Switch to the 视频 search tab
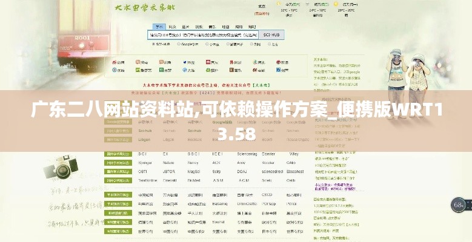 tap(199, 27)
